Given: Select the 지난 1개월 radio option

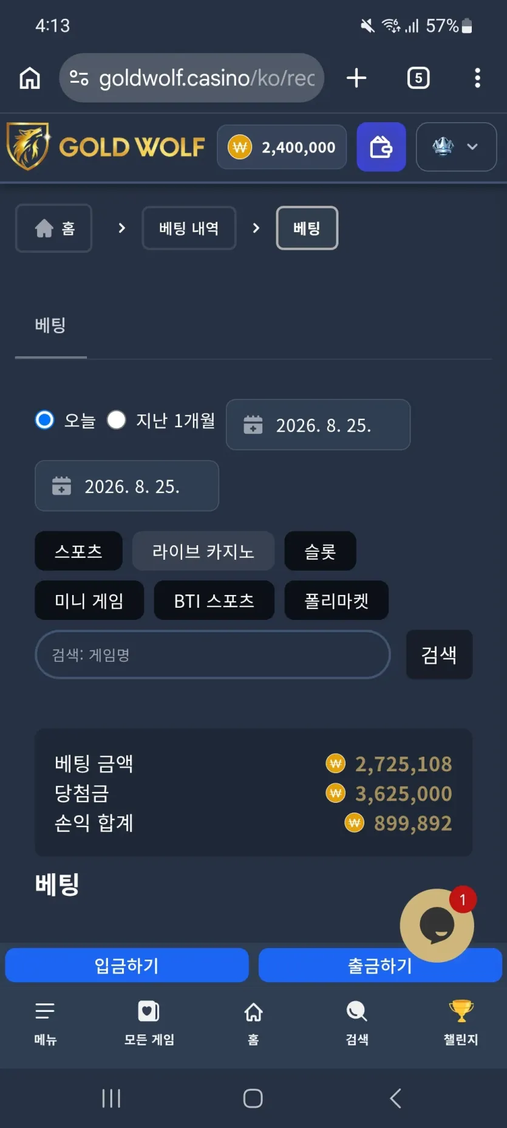Looking at the screenshot, I should tap(117, 420).
